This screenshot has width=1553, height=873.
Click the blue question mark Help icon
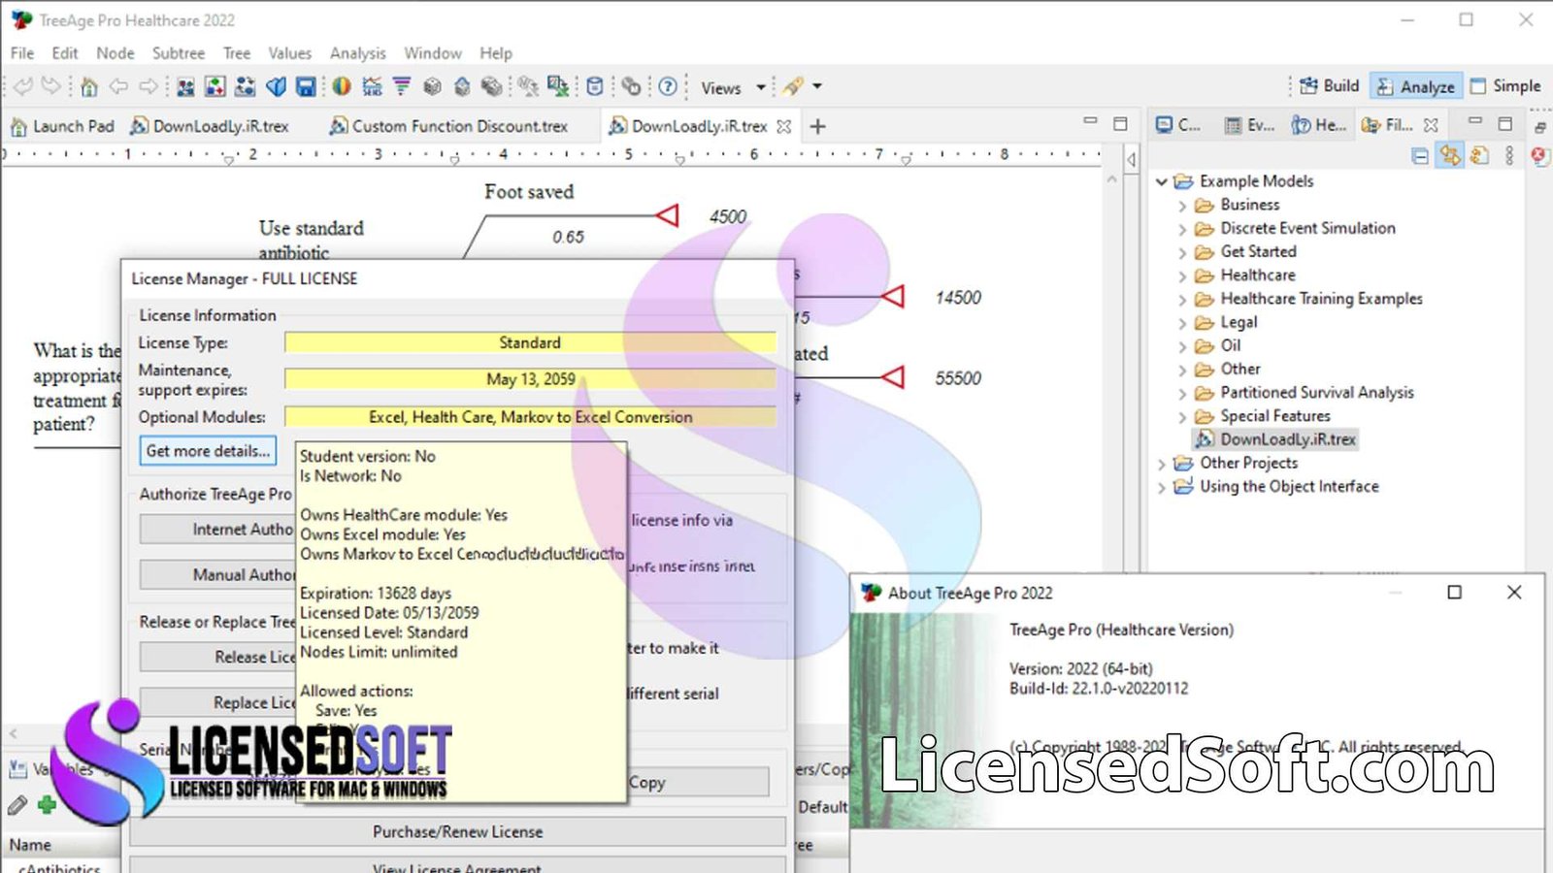coord(668,87)
